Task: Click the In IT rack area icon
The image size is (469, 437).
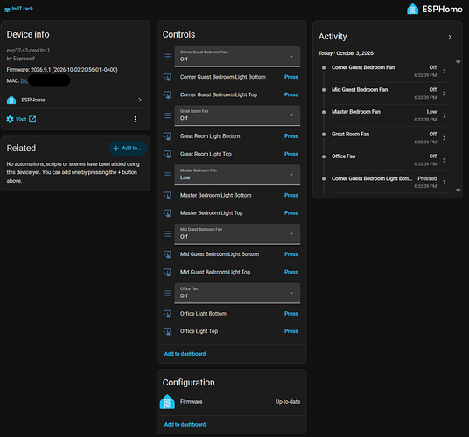Action: click(7, 10)
